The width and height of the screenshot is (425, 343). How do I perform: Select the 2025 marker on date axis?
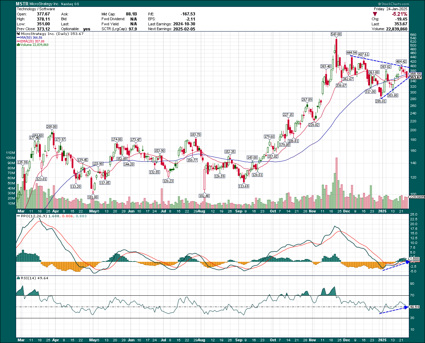click(382, 211)
